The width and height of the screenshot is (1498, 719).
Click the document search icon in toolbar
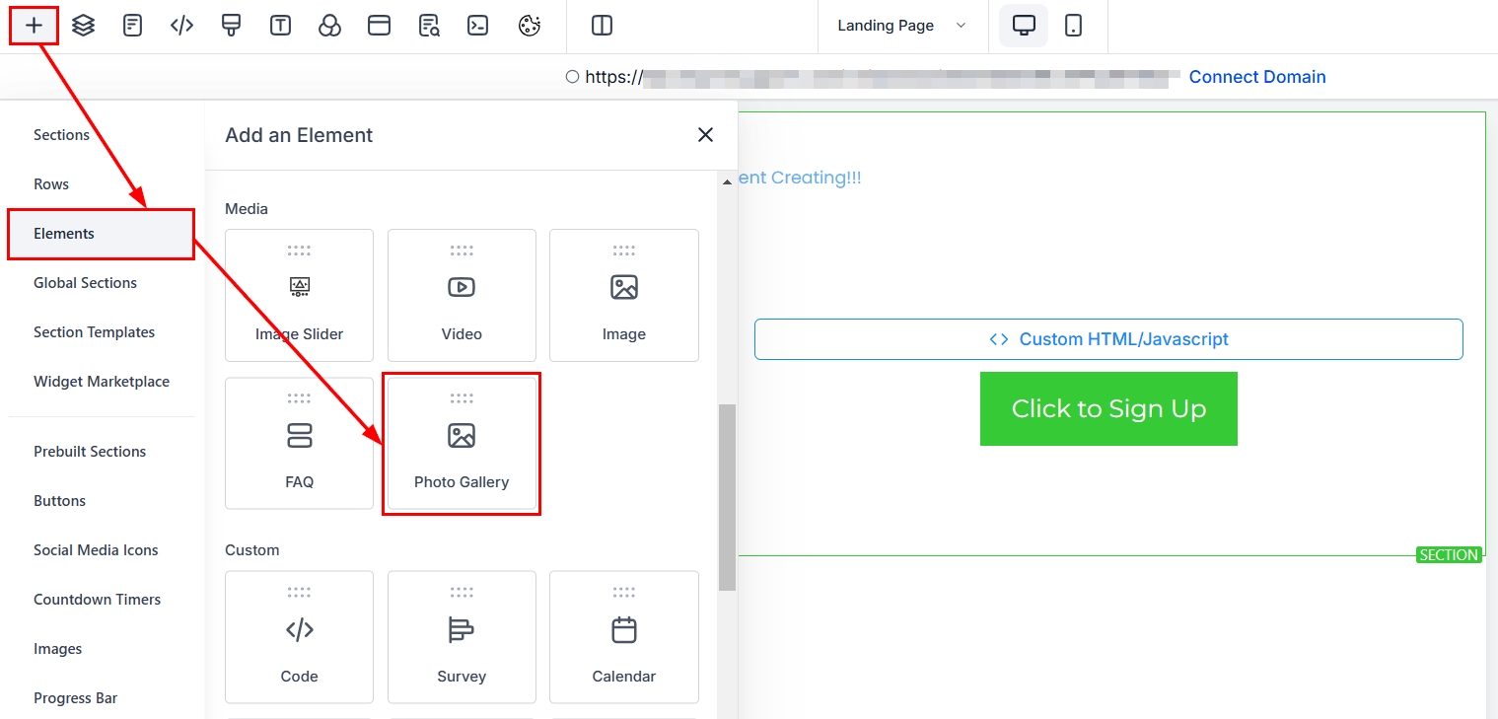point(429,26)
